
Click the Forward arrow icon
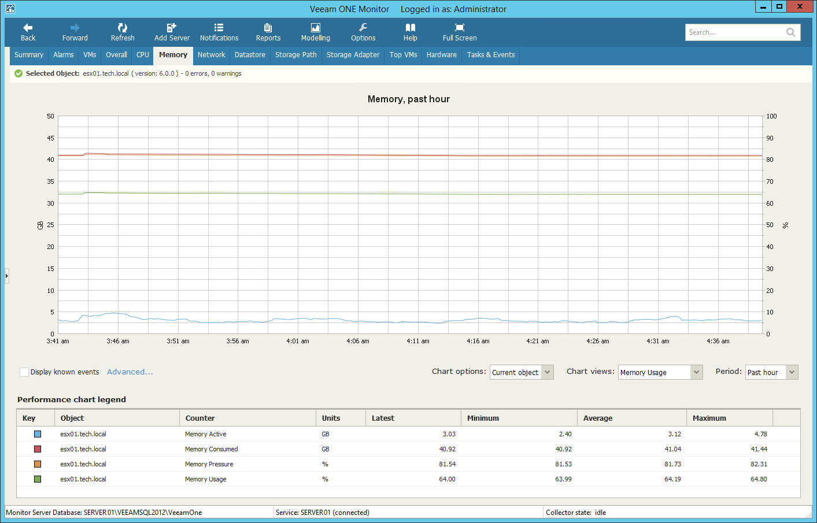pos(75,27)
